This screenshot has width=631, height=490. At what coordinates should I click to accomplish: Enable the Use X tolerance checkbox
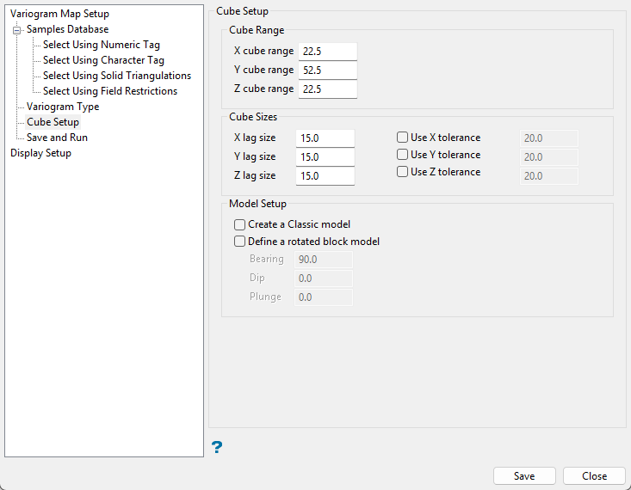pos(402,138)
